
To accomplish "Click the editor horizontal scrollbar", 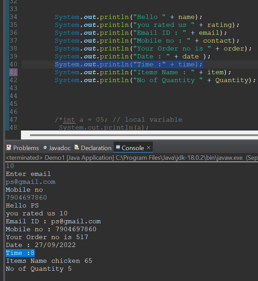I will [x=137, y=135].
